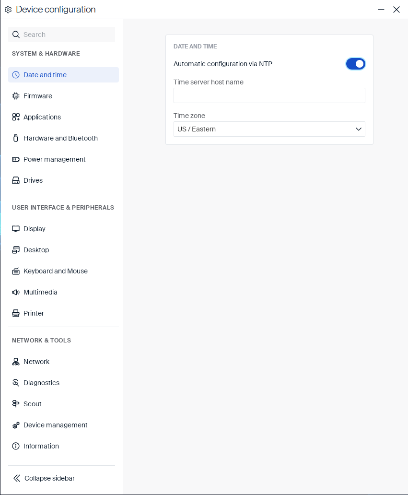Screen dimensions: 408x495
Task: Open Network settings
Action: pos(63,362)
